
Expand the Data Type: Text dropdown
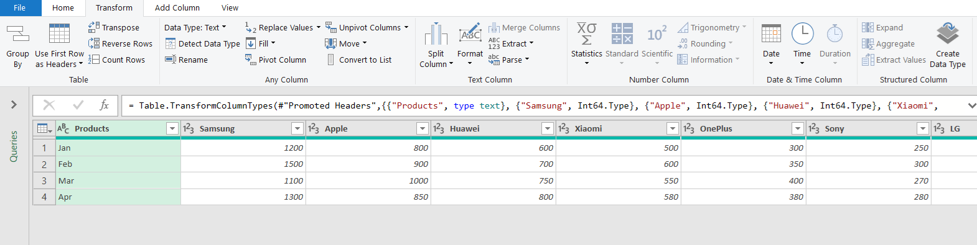195,27
